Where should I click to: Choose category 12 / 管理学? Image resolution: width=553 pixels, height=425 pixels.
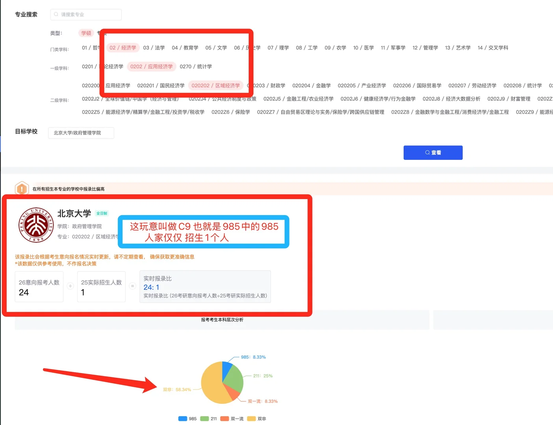[425, 48]
